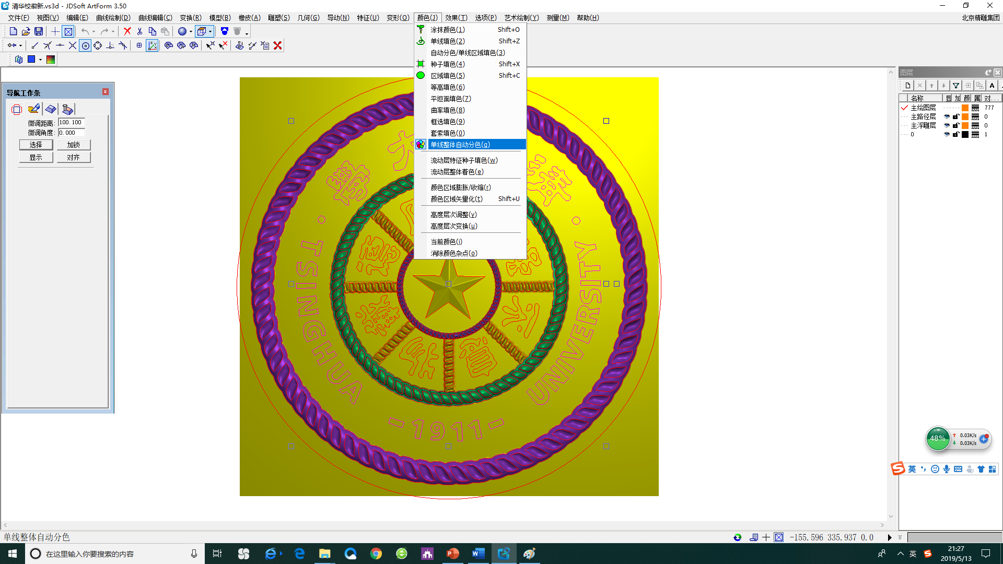1003x564 pixels.
Task: Choose 颜色区域矢量化(t) menu entry
Action: [x=470, y=199]
